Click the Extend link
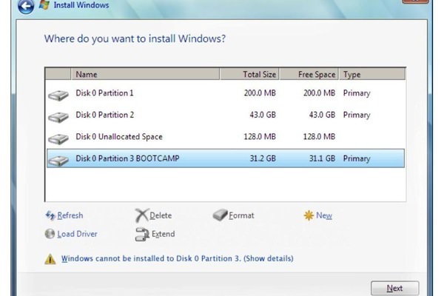This screenshot has width=444, height=296. [163, 234]
